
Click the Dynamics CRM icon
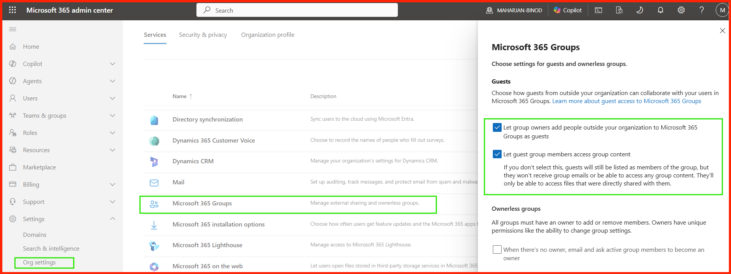point(154,162)
